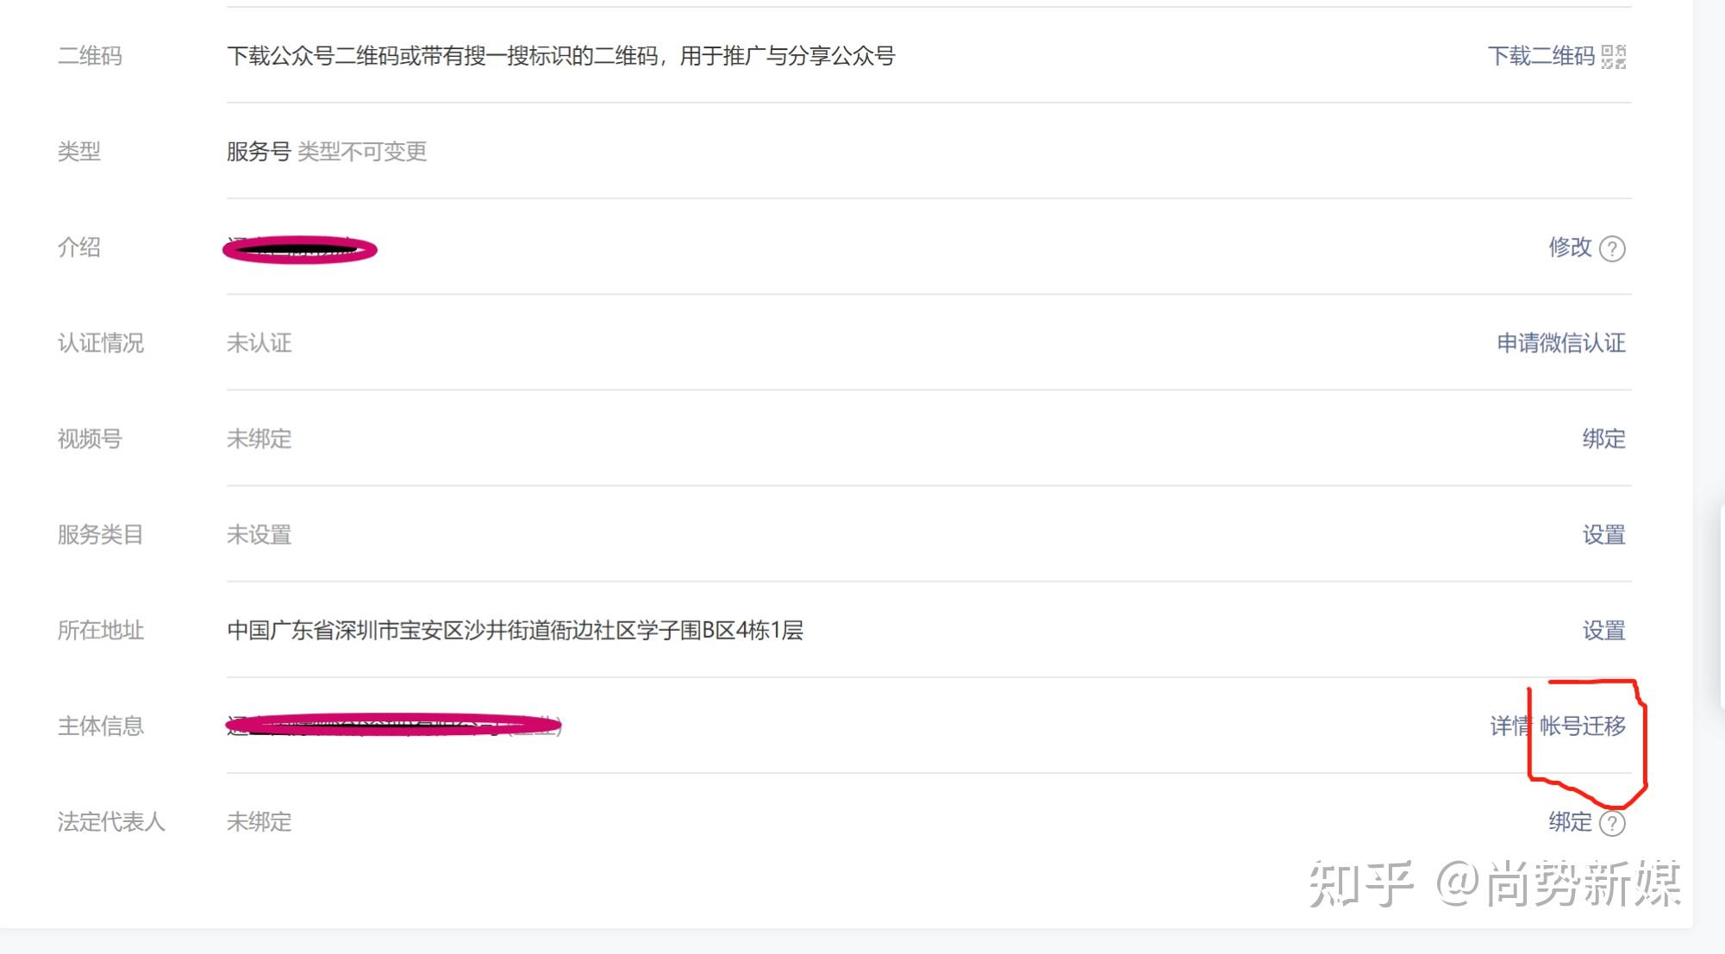Click the help icon beside 法定代表人 绑定
The height and width of the screenshot is (954, 1725).
pyautogui.click(x=1611, y=824)
